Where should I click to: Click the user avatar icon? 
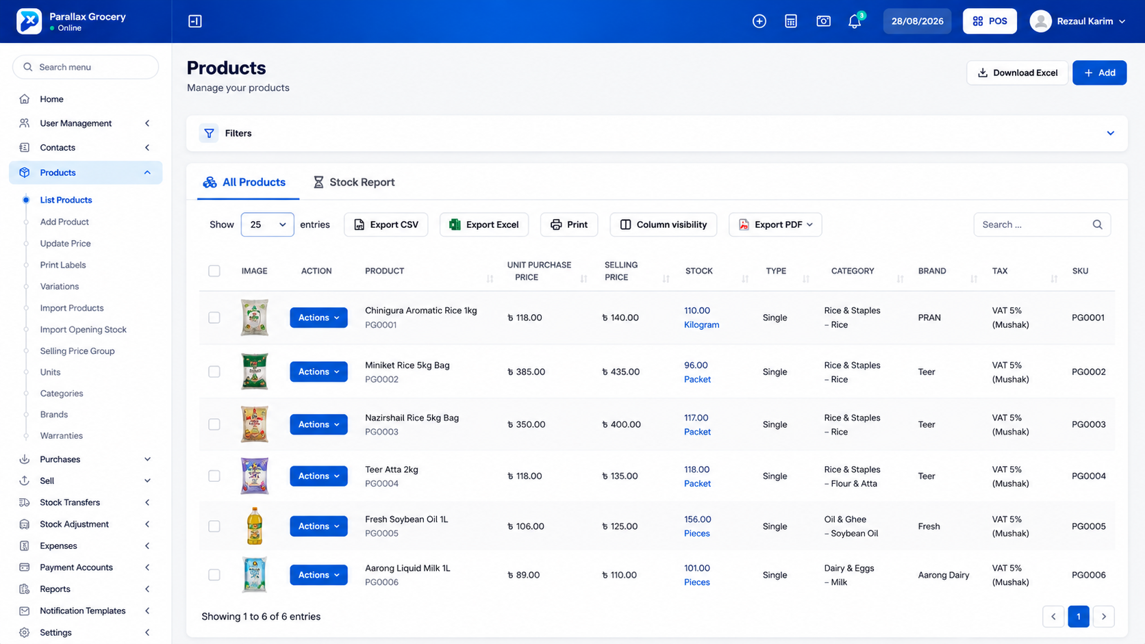click(1040, 21)
